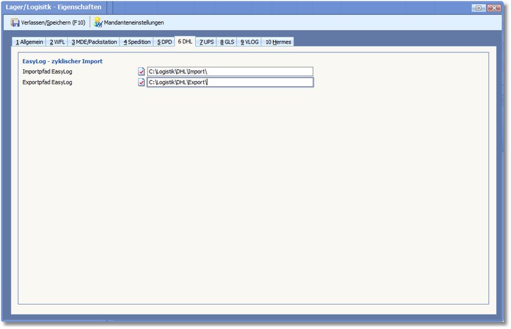
Task: Select the 3 MDE/Packstation tab
Action: pos(94,42)
